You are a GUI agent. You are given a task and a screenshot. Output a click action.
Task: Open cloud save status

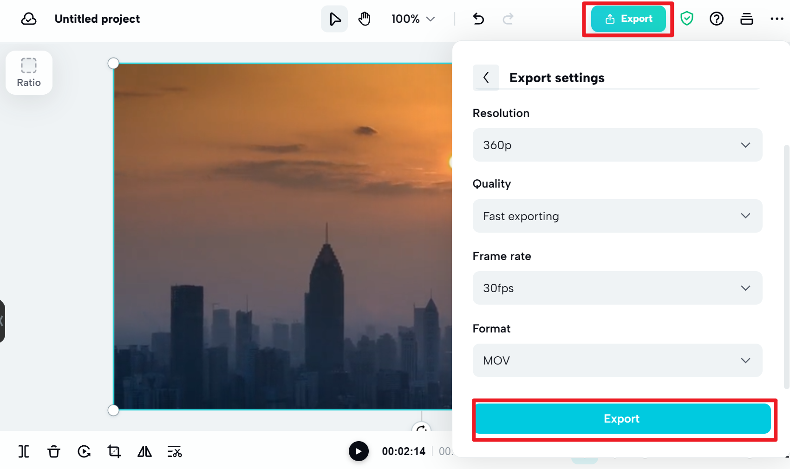(29, 19)
